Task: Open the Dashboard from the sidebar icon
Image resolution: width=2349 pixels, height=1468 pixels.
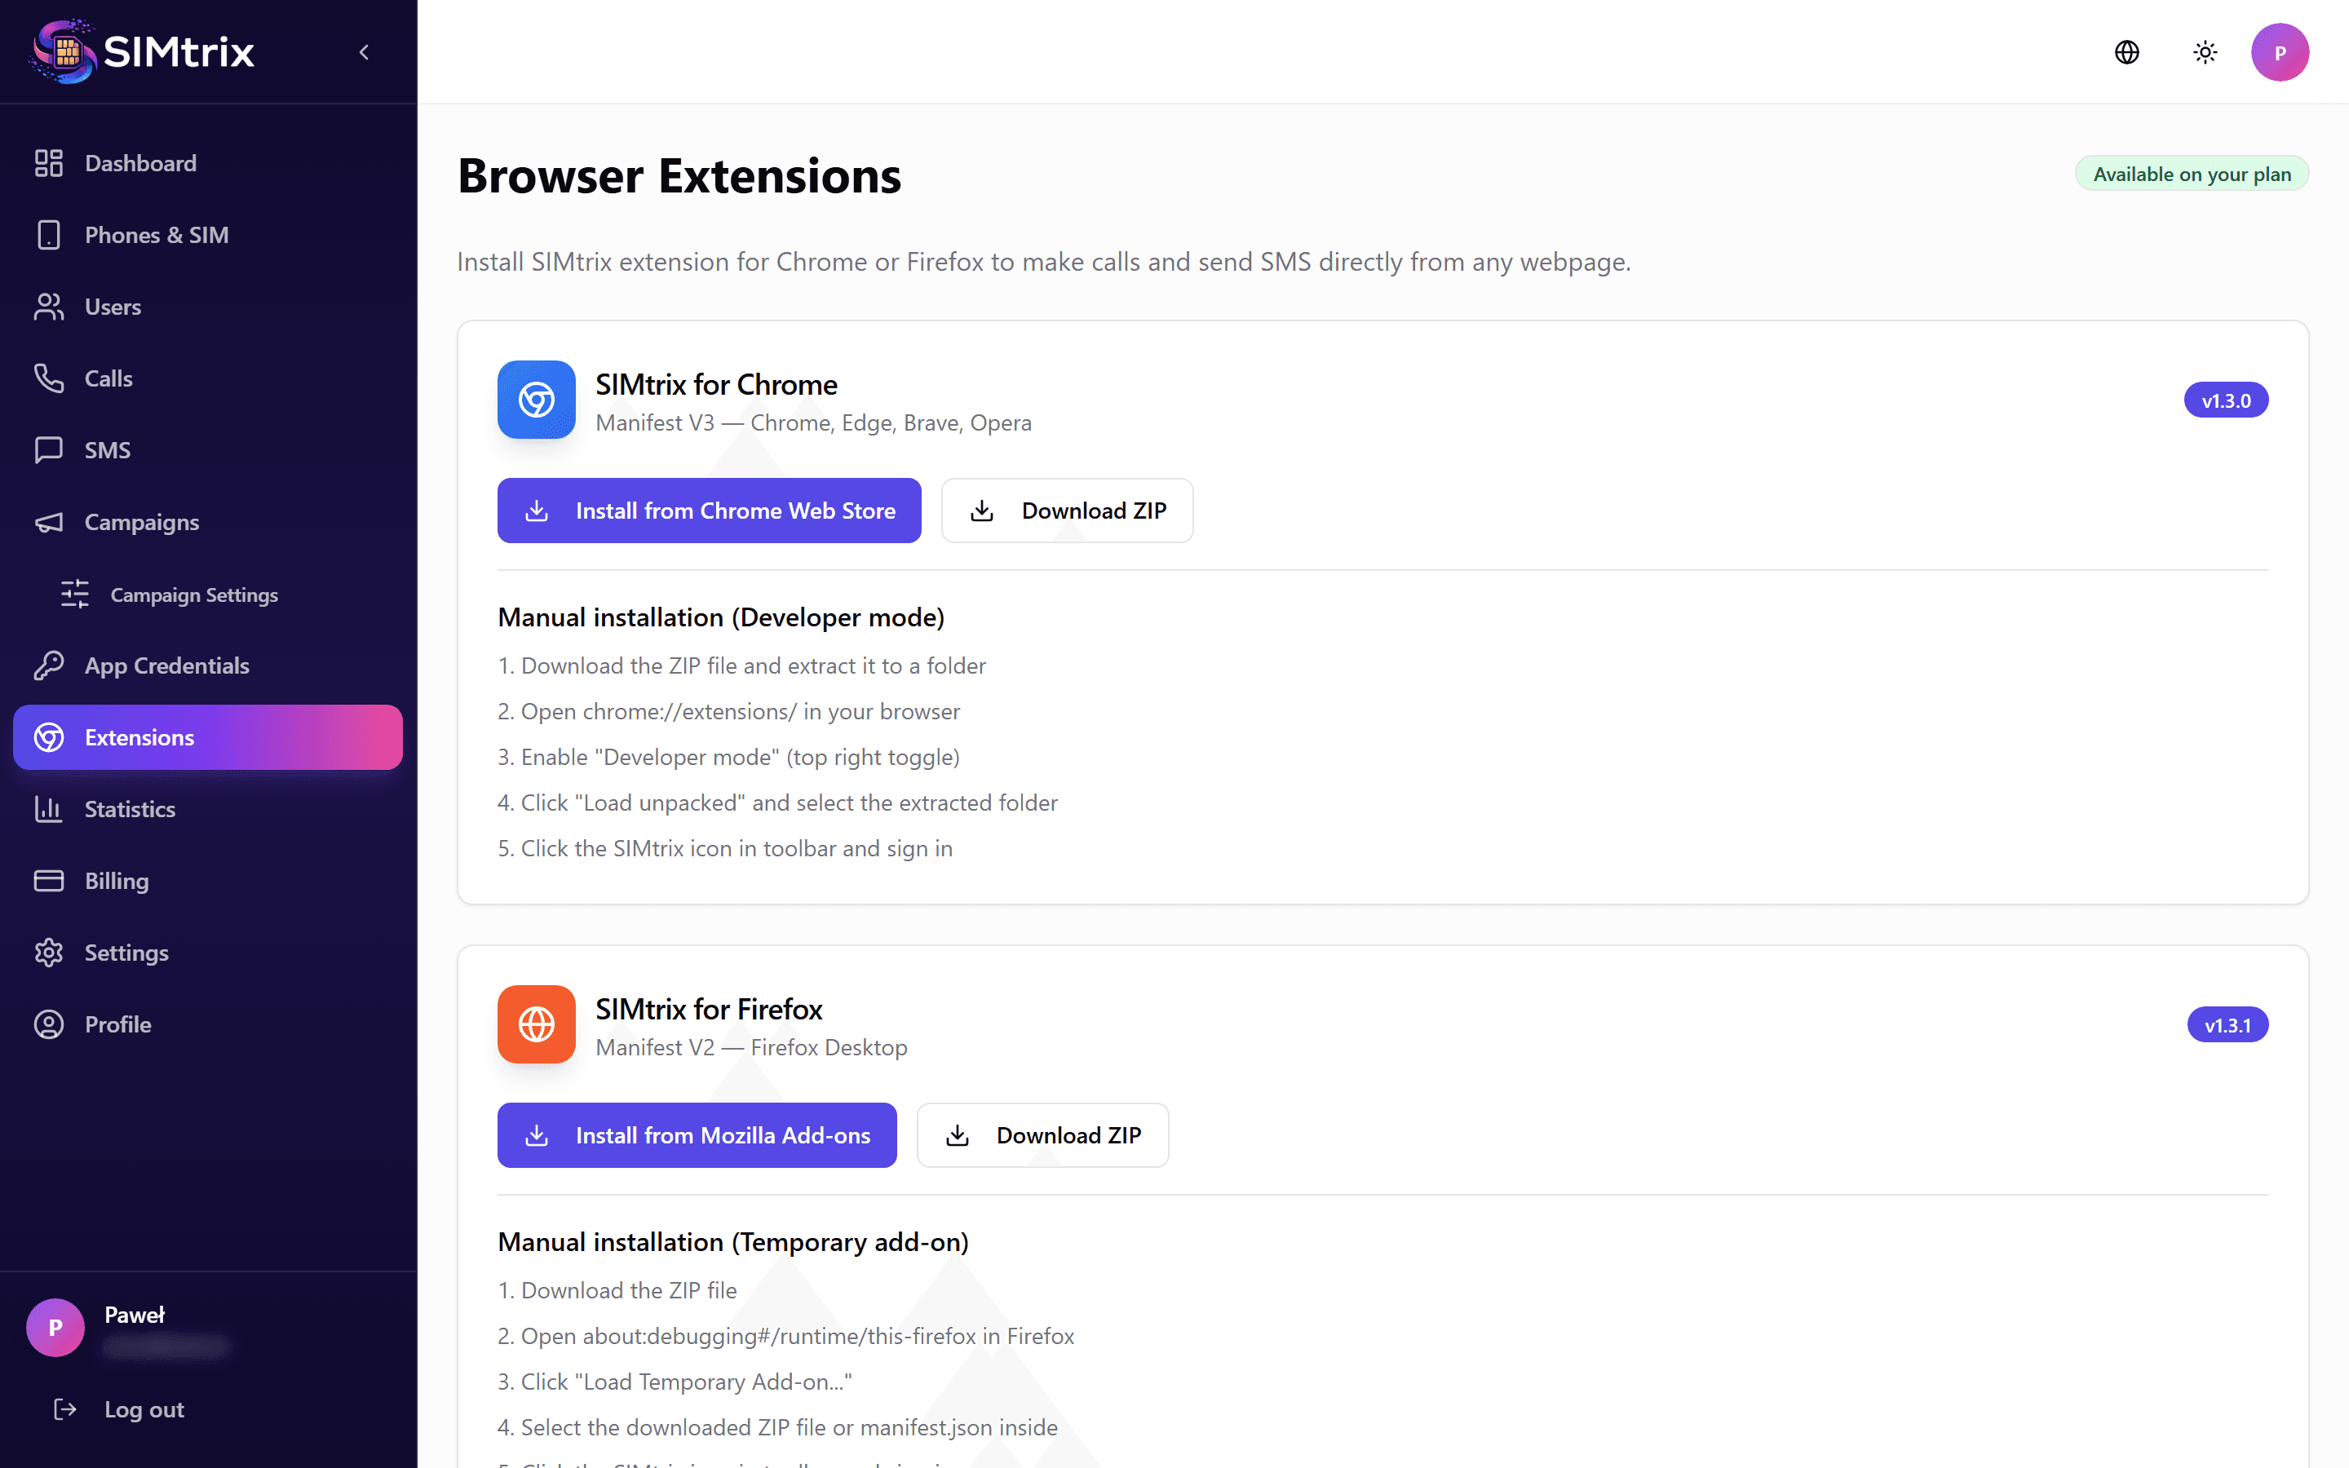Action: [x=49, y=162]
